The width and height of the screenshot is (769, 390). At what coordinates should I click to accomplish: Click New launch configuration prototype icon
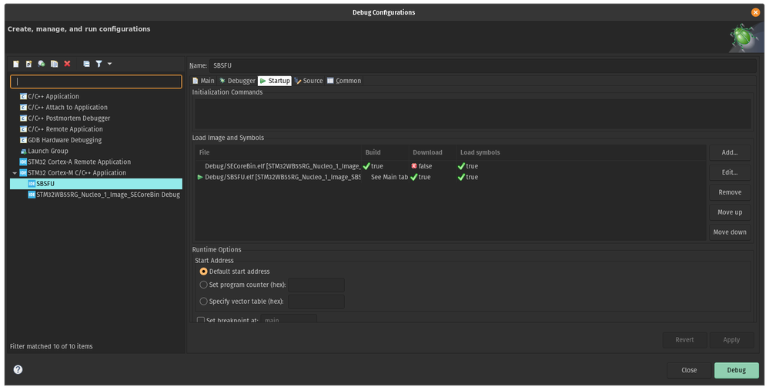tap(29, 64)
